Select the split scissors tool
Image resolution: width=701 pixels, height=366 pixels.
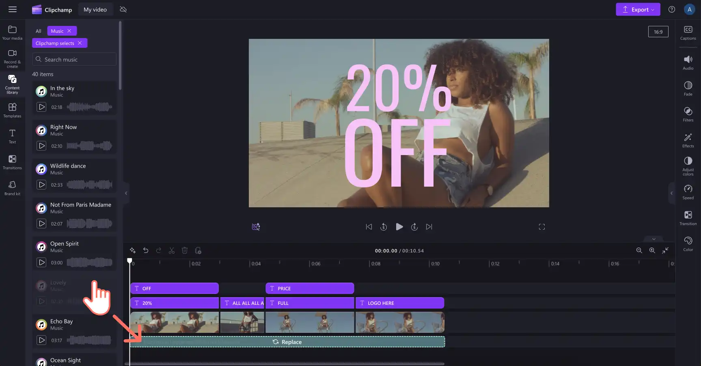[x=172, y=251]
